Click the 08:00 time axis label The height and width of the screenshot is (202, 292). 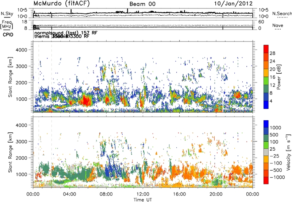point(106,194)
